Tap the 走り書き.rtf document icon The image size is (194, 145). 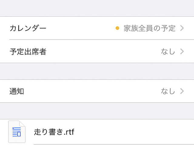[x=17, y=132]
